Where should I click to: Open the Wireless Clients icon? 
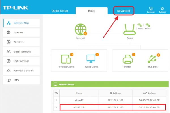point(66,59)
